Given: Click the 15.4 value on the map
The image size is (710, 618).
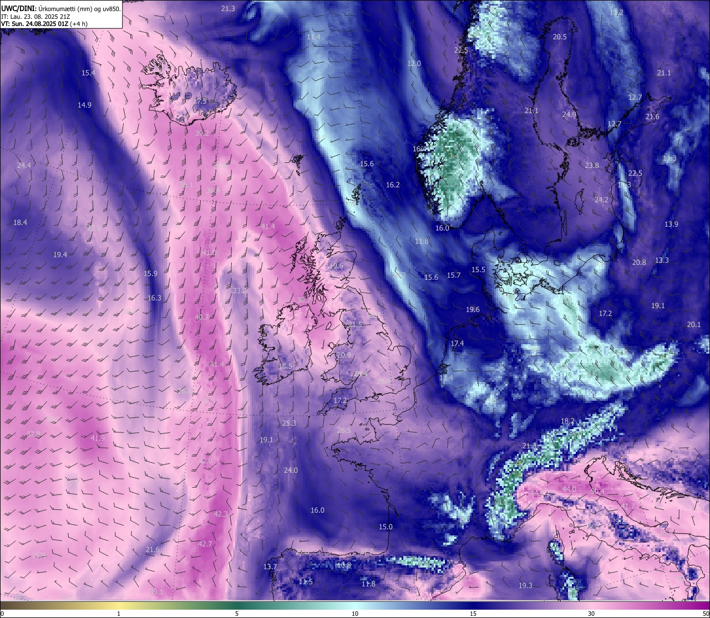Looking at the screenshot, I should 88,73.
